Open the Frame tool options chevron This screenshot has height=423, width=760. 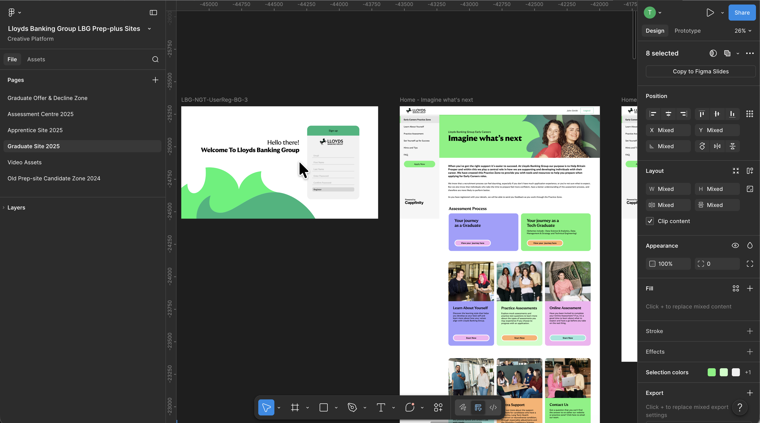307,408
